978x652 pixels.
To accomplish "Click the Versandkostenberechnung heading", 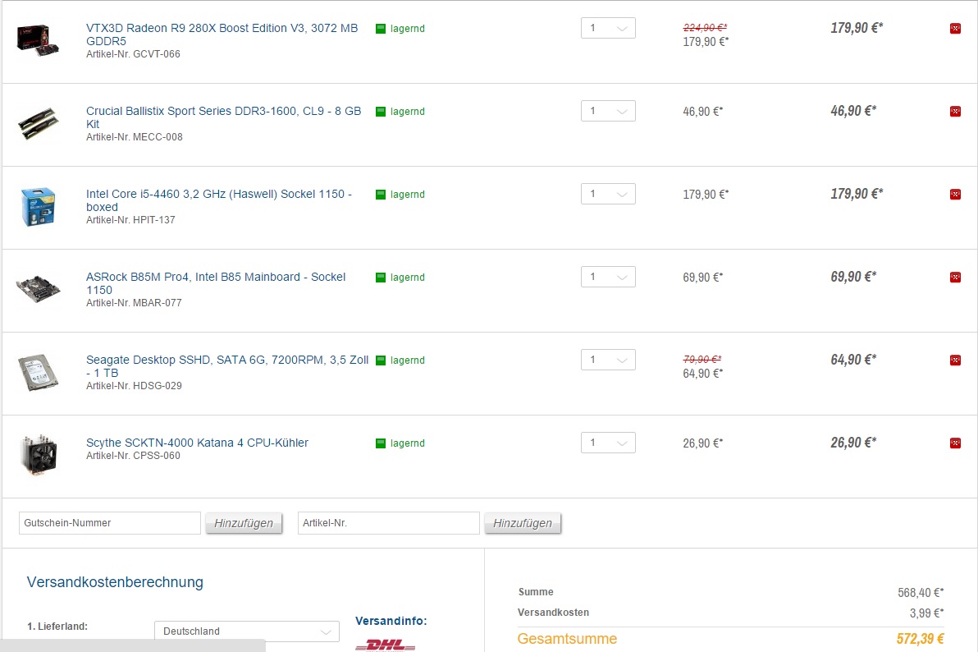I will point(115,582).
